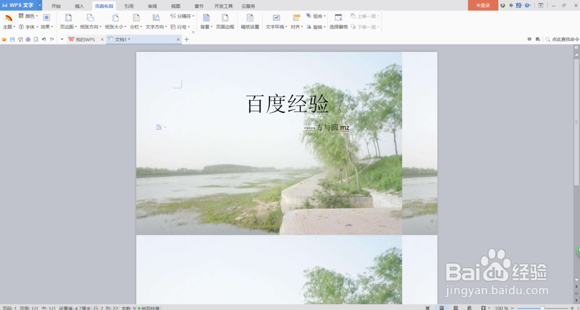
Task: Toggle full screen view icon in status bar
Action: tap(427, 308)
